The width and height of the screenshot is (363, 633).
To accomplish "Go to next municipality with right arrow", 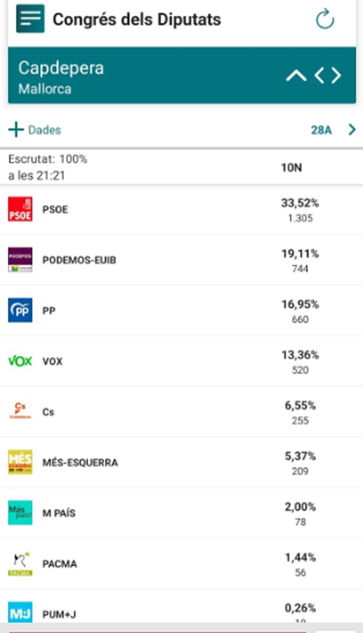I will tap(336, 76).
